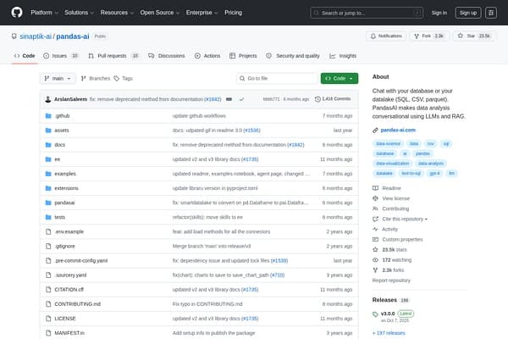508x339 pixels.
Task: Click Sign in link
Action: (x=439, y=13)
